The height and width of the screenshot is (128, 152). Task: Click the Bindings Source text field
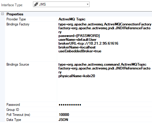(105, 82)
